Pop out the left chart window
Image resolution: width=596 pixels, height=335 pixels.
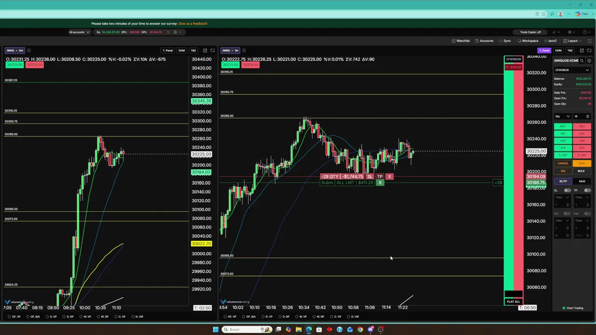tap(205, 50)
